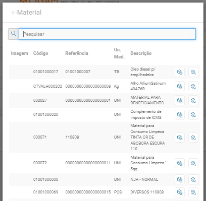Click the magnifier search icon
The width and height of the screenshot is (206, 201).
point(14,34)
